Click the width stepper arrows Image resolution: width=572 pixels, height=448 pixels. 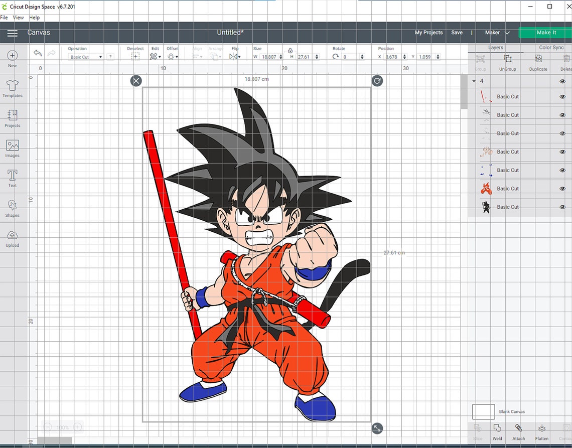point(280,57)
